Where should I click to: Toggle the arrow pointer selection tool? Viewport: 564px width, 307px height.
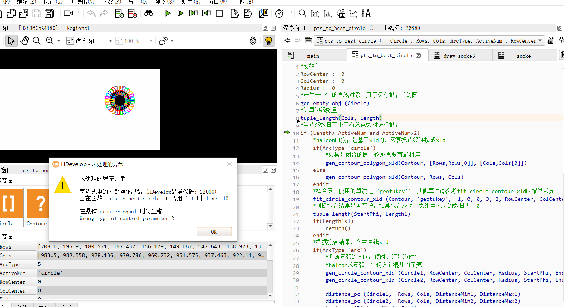click(11, 41)
